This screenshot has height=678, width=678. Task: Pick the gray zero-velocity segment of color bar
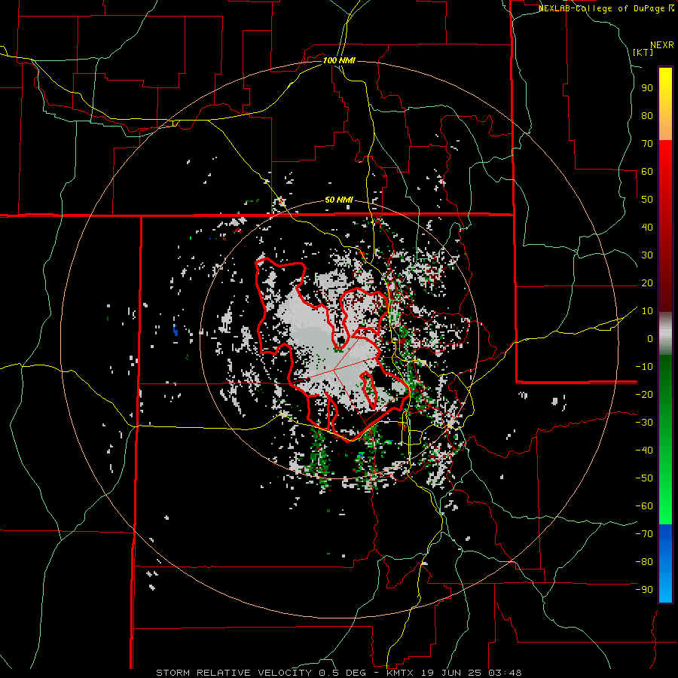pos(665,334)
